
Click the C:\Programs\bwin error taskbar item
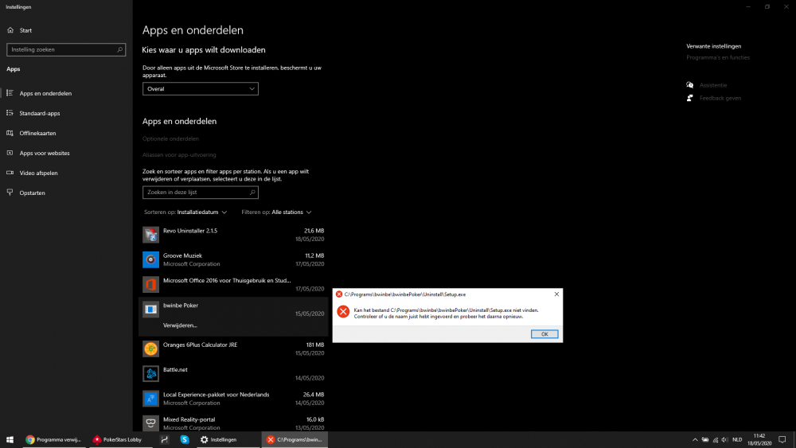tap(295, 440)
